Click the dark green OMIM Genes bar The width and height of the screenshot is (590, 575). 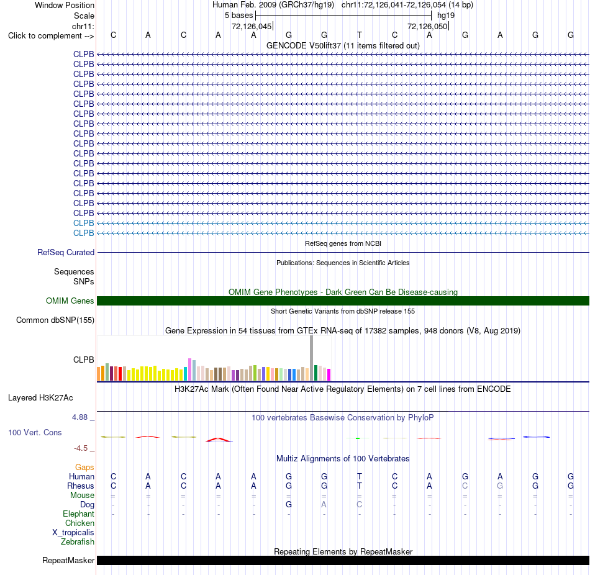pos(343,301)
